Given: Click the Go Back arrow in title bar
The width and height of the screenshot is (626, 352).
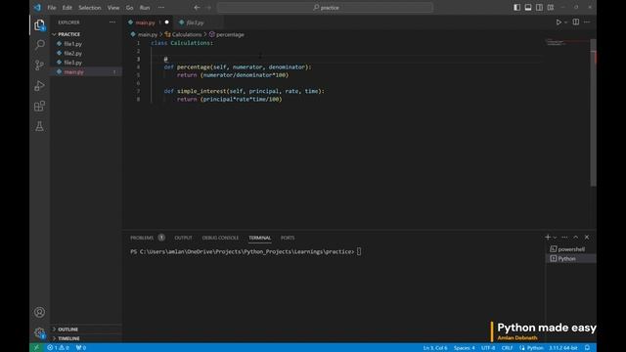Looking at the screenshot, I should point(197,7).
